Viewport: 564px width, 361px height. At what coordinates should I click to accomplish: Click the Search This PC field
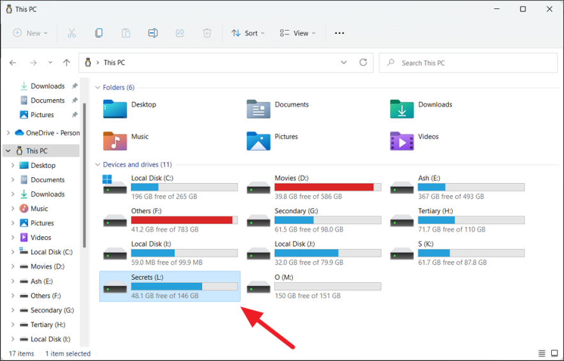pos(468,63)
